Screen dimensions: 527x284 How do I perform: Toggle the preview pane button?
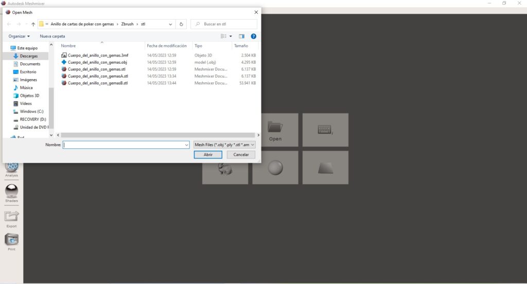tap(241, 37)
